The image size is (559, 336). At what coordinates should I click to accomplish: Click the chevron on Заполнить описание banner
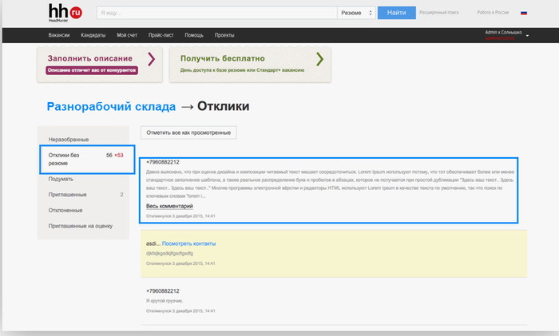[x=151, y=59]
